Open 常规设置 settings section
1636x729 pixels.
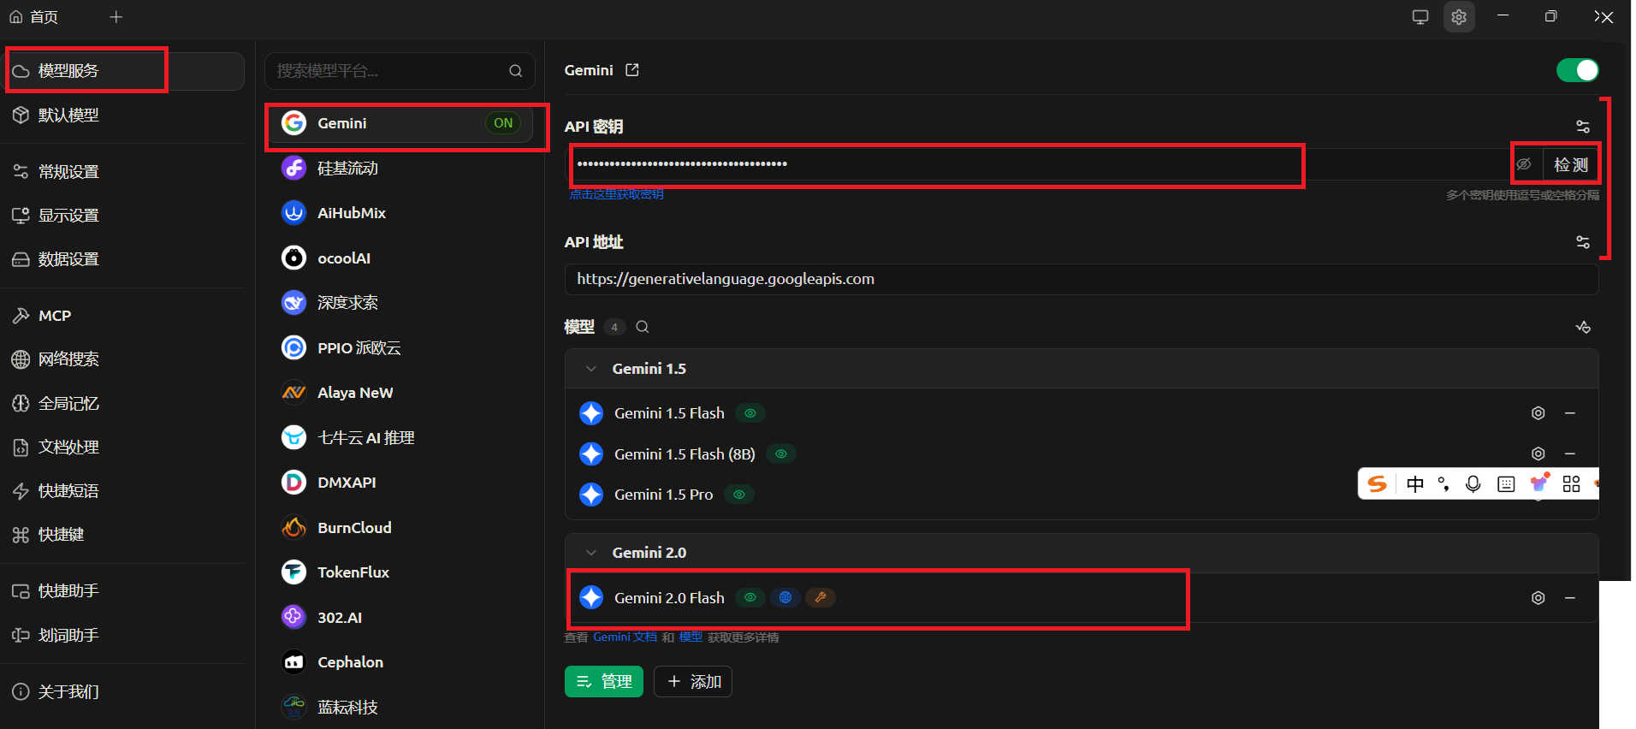[x=124, y=172]
